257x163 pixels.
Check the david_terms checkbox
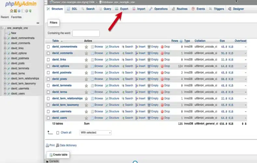point(48,92)
